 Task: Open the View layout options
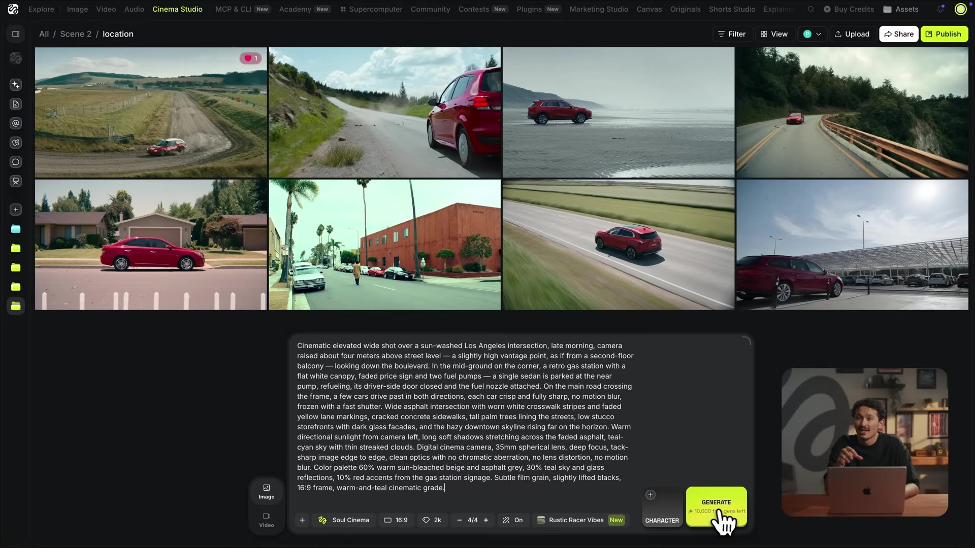(x=774, y=34)
